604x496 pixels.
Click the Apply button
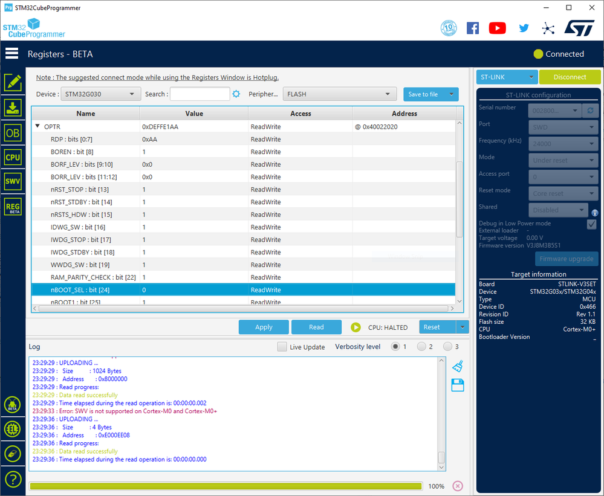[264, 327]
